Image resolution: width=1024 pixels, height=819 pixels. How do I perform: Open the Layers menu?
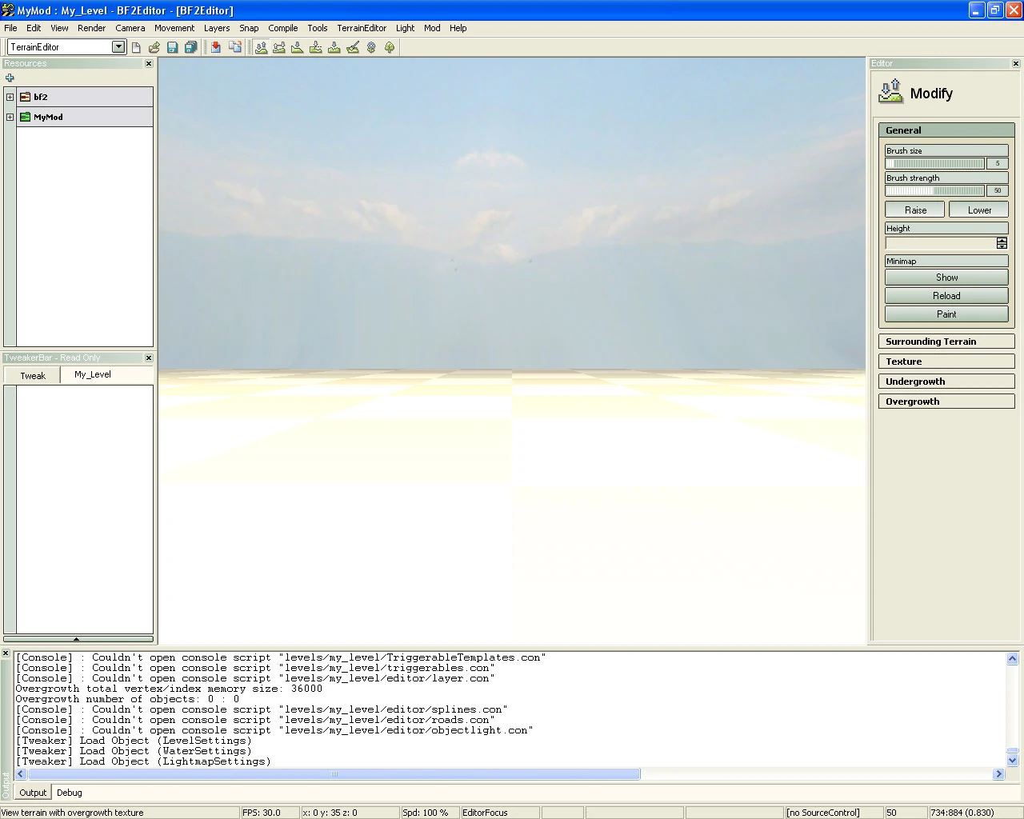click(x=217, y=28)
